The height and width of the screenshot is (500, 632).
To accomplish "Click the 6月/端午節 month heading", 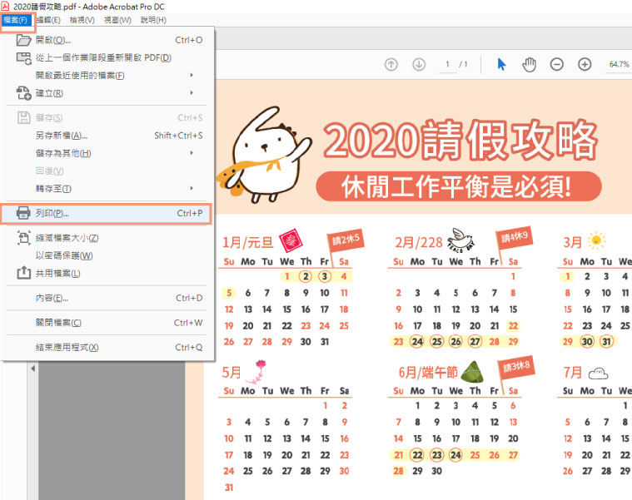I will [428, 373].
